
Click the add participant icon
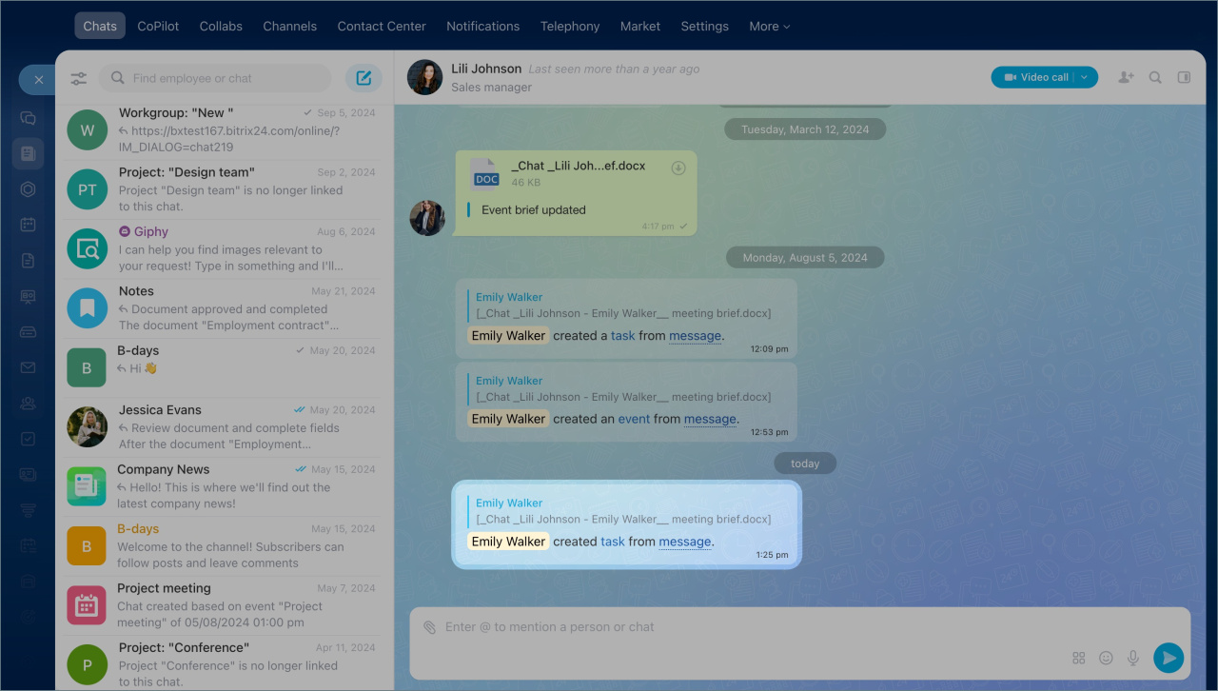click(x=1126, y=77)
